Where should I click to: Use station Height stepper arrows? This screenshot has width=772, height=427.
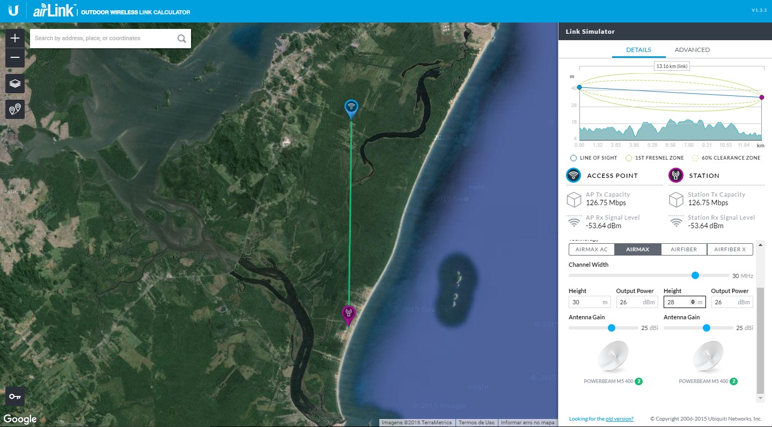[x=693, y=302]
